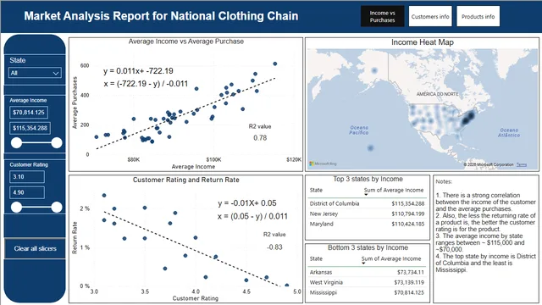Image resolution: width=542 pixels, height=305 pixels.
Task: Click State header in Bottom 3 states table
Action: point(316,258)
